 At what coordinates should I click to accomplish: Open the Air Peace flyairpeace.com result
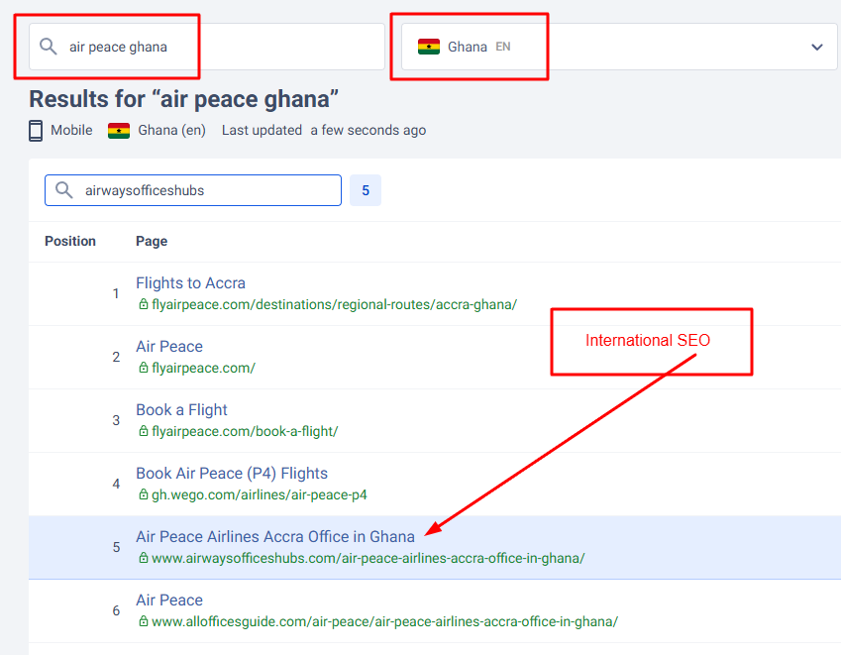(x=169, y=346)
